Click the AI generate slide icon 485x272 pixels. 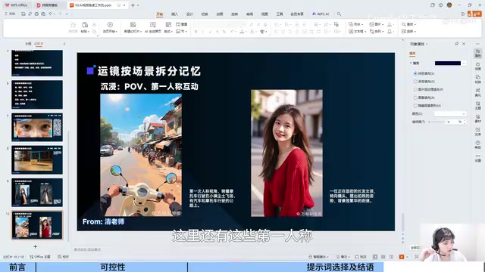153,25
